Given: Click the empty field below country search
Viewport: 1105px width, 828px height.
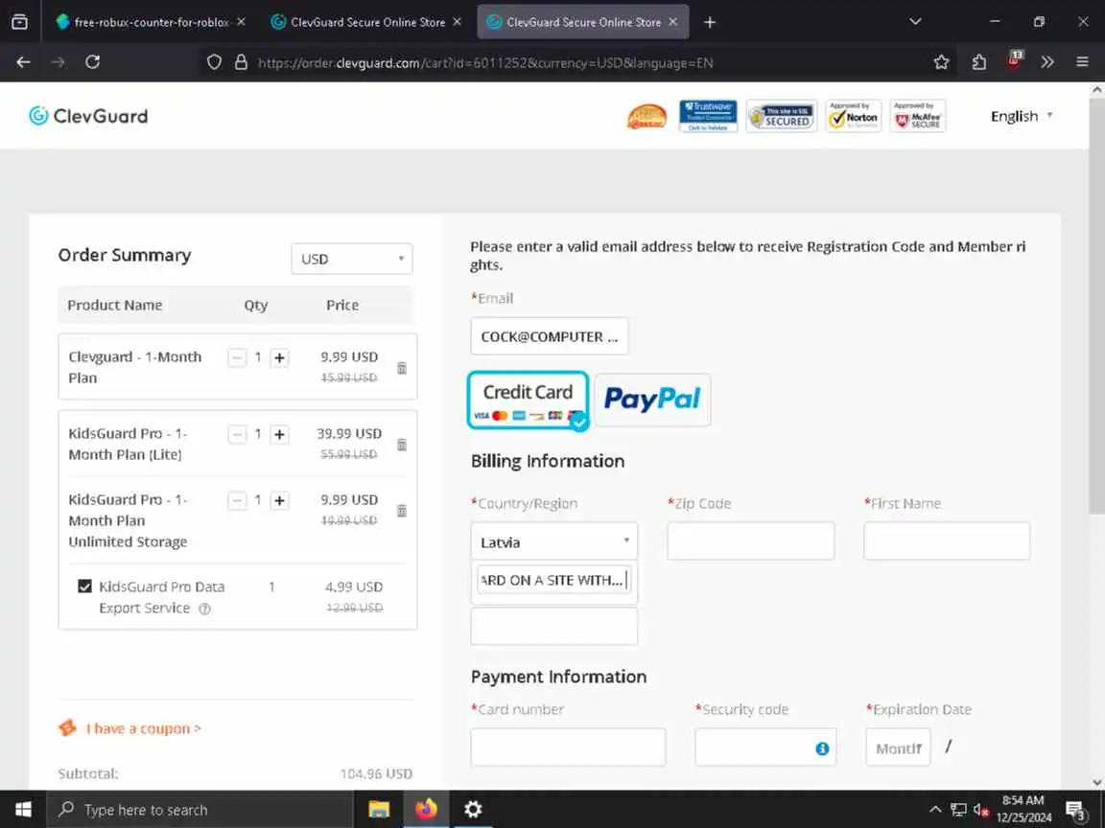Looking at the screenshot, I should [x=553, y=626].
